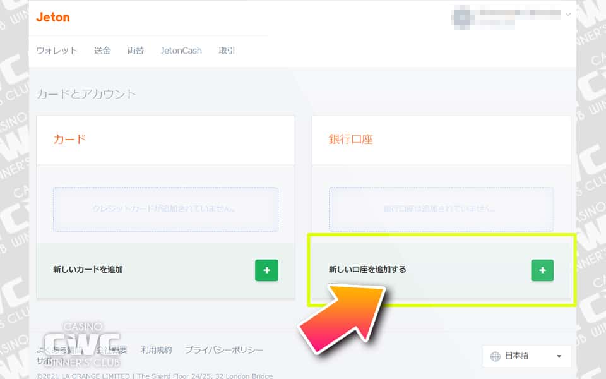Click the 銀行口座 section heading
This screenshot has height=379, width=606.
350,139
